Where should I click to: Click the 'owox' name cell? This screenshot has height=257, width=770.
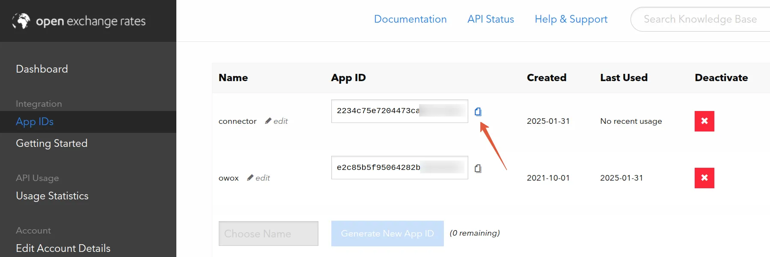[x=229, y=178]
